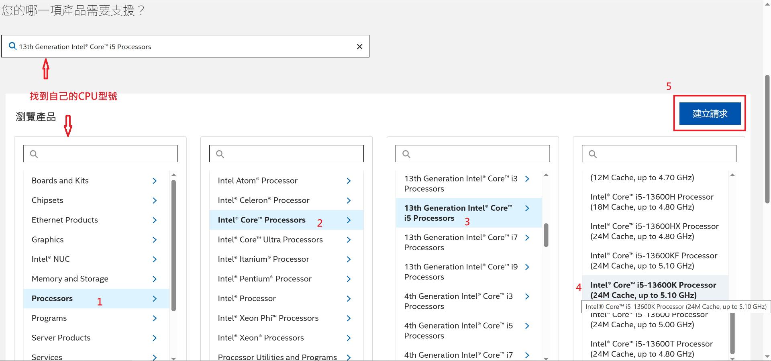Viewport: 771px width, 361px height.
Task: Click the 建立請求 button
Action: (710, 114)
